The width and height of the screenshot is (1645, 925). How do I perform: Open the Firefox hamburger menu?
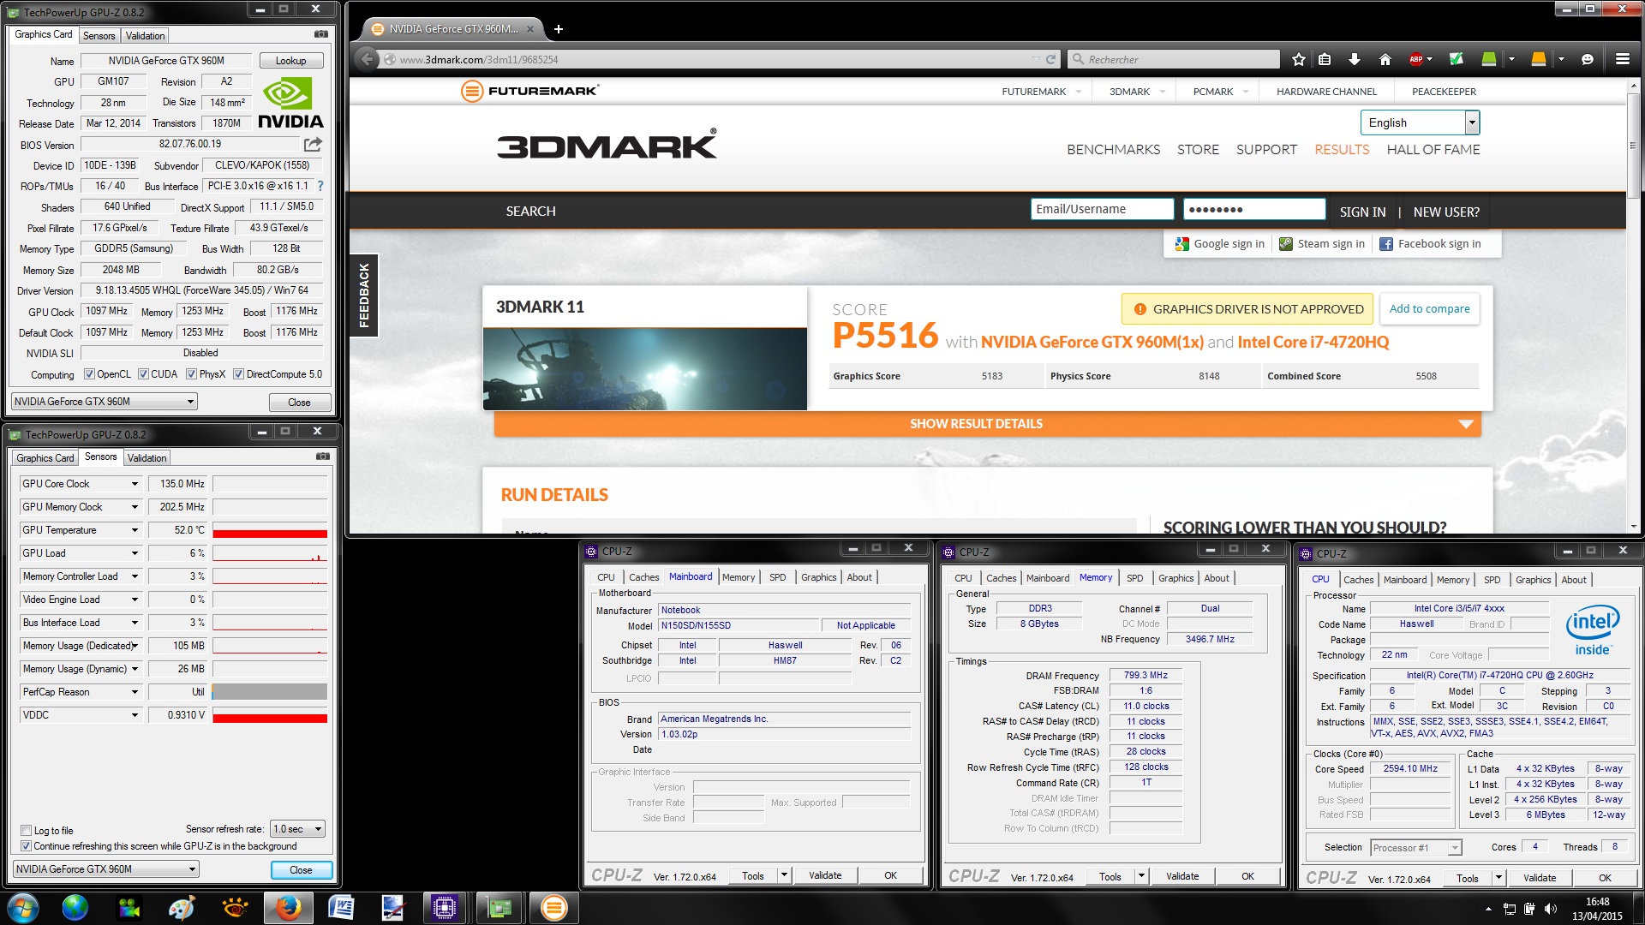pos(1623,59)
